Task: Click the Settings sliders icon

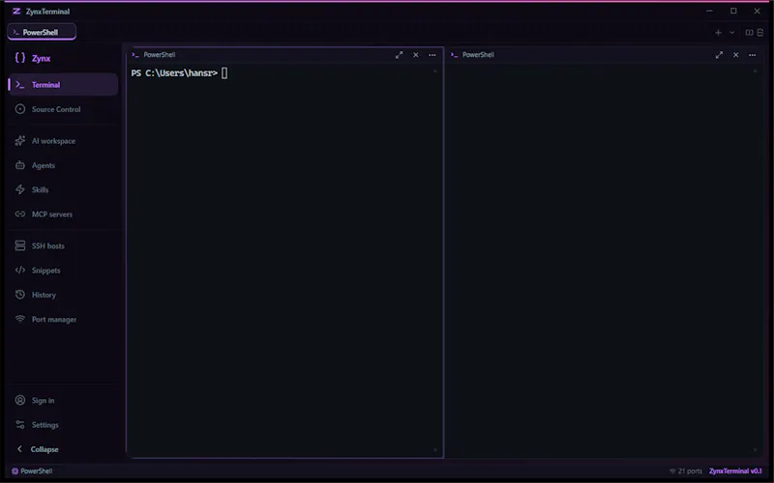Action: tap(20, 425)
